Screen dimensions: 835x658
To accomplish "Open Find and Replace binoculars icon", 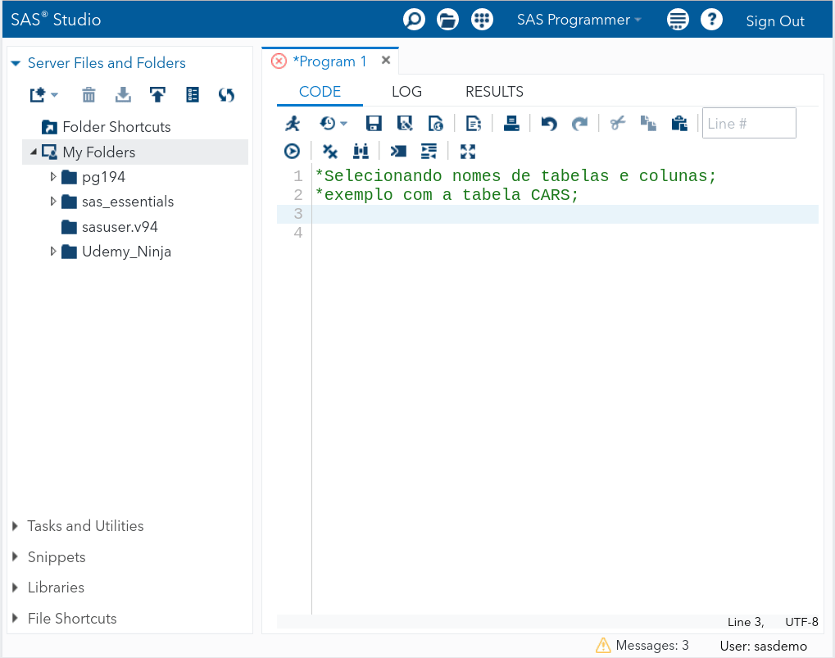I will coord(361,152).
